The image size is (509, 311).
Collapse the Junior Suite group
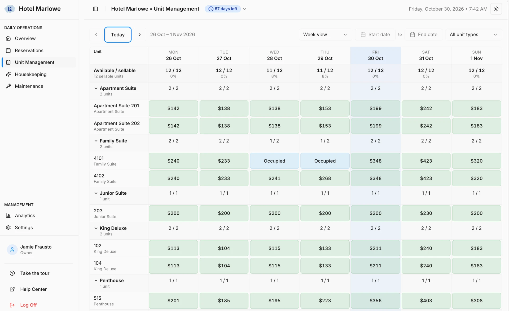96,193
